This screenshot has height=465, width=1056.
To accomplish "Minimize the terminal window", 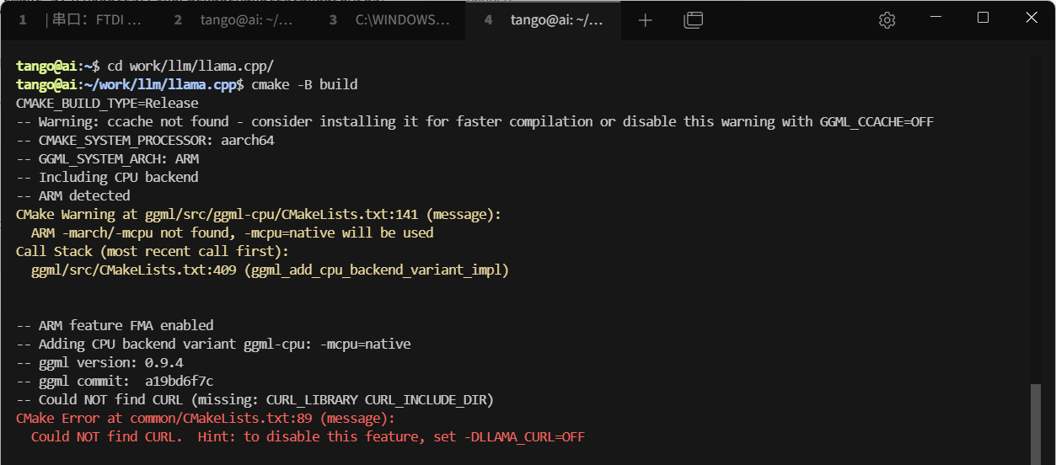I will click(x=935, y=19).
